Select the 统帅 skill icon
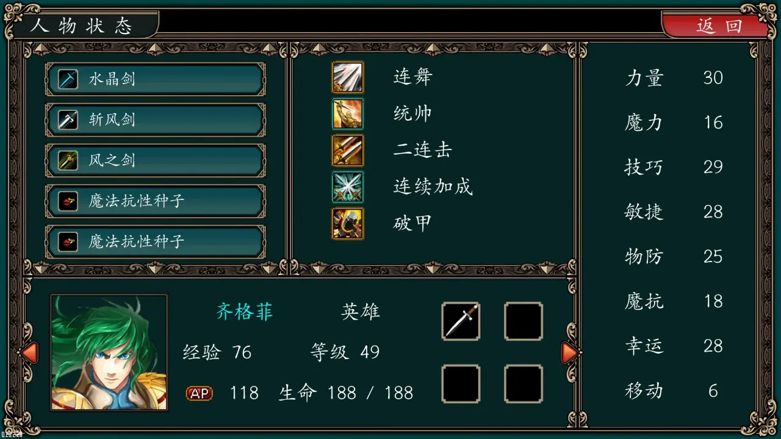Image resolution: width=781 pixels, height=439 pixels. click(348, 114)
